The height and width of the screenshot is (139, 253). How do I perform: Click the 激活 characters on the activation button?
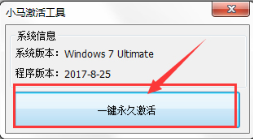pos(146,110)
